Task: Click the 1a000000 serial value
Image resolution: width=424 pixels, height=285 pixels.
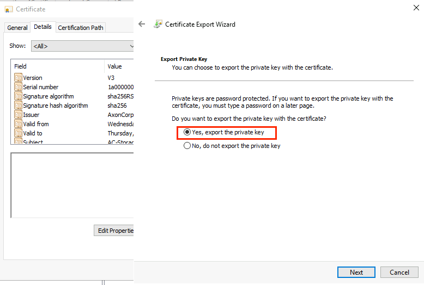Action: pos(120,87)
